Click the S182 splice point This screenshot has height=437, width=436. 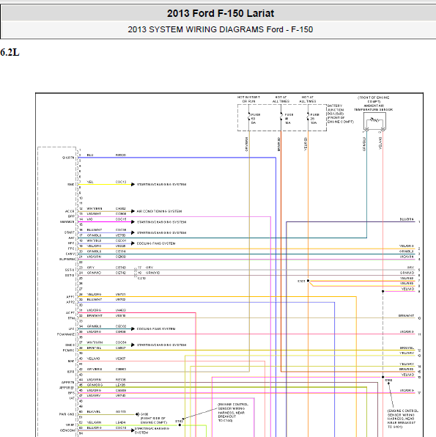[x=180, y=425]
